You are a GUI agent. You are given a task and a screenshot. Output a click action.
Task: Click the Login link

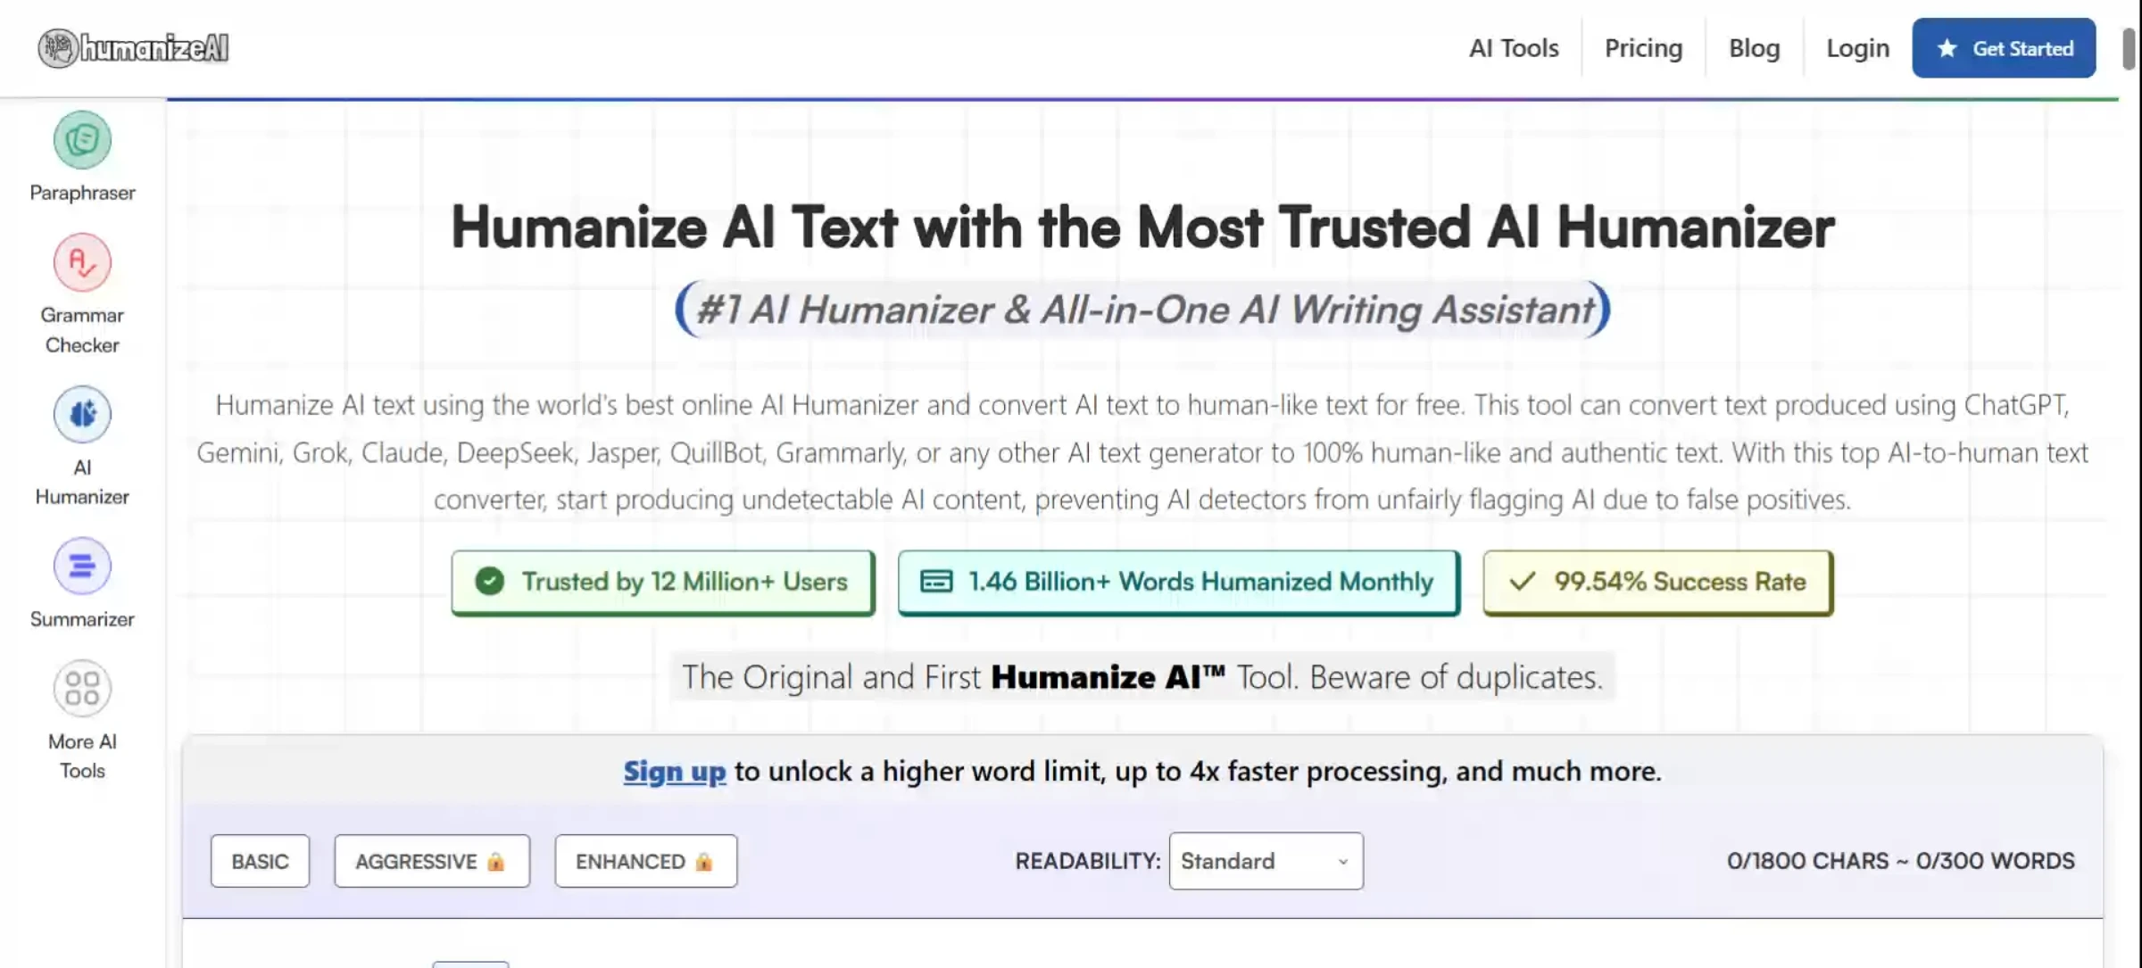pyautogui.click(x=1856, y=47)
